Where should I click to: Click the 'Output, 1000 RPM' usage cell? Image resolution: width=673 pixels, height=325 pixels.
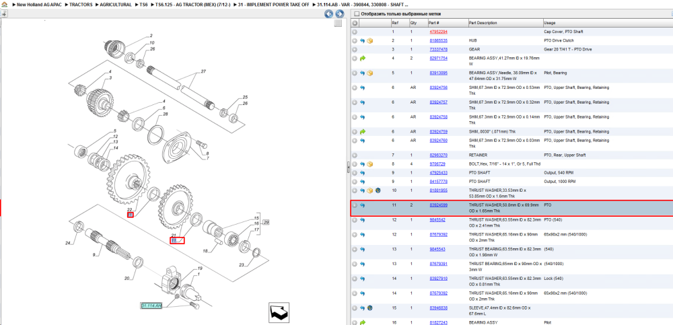click(x=560, y=182)
